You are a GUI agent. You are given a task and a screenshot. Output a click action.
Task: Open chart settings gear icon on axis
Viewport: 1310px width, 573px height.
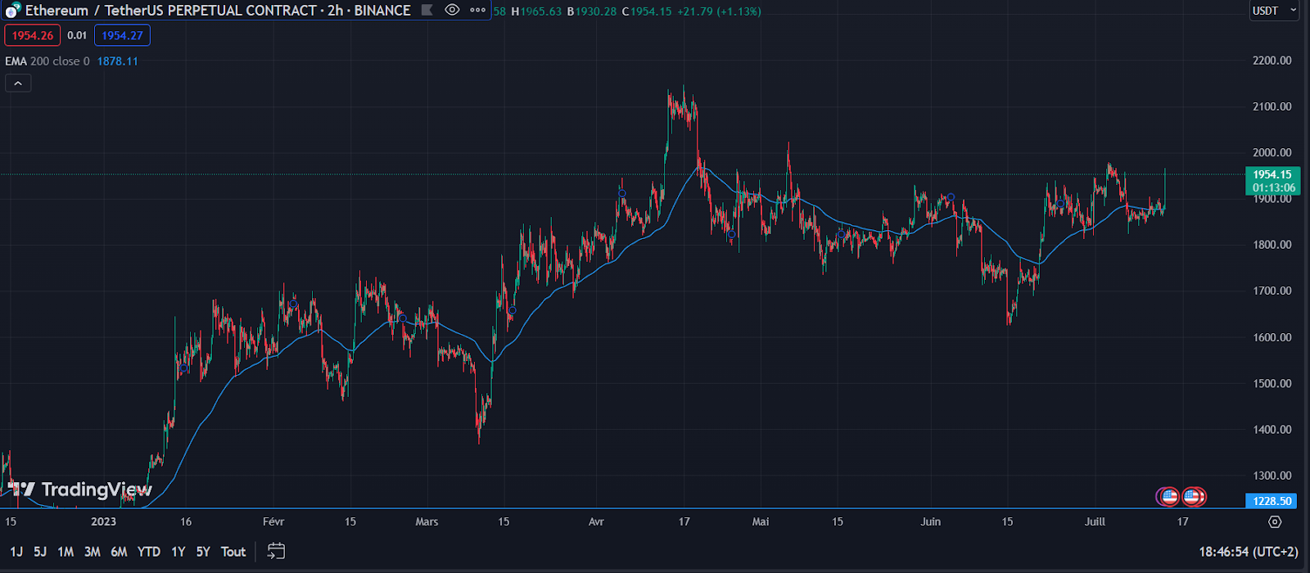(x=1275, y=521)
